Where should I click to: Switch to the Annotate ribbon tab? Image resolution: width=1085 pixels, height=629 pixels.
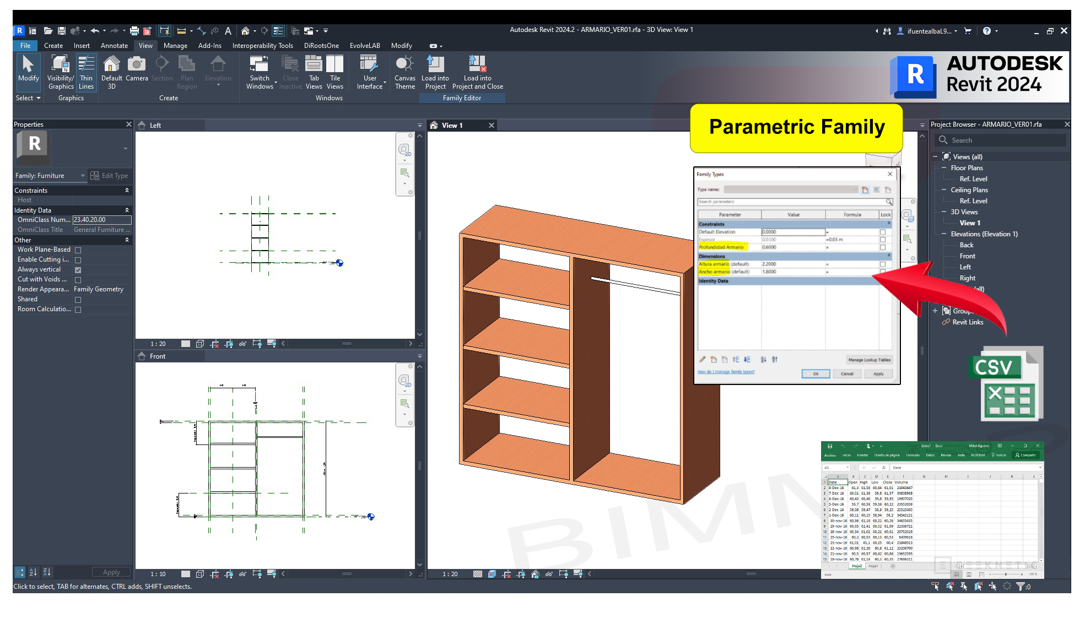pos(114,46)
